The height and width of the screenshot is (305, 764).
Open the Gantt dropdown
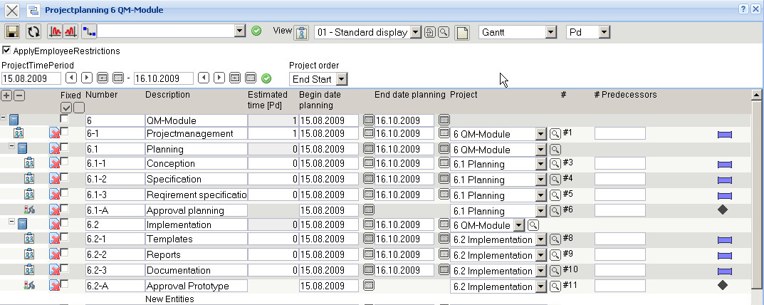click(x=550, y=32)
